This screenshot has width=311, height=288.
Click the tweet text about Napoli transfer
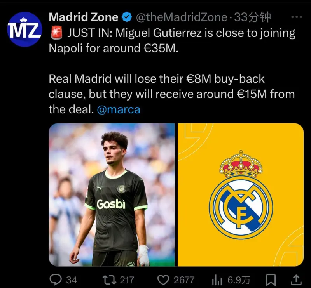click(x=172, y=71)
